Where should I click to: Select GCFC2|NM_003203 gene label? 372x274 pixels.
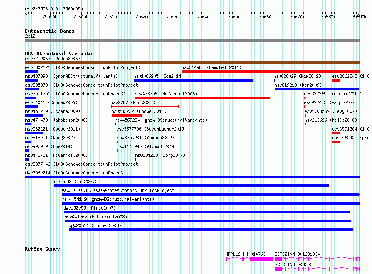coord(293,264)
